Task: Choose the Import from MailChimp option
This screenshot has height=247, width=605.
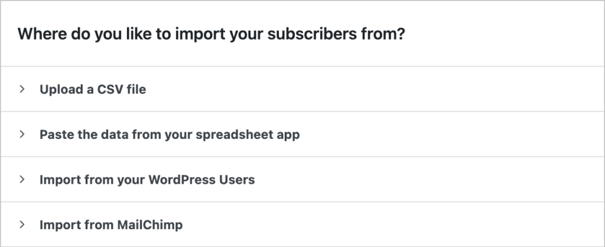Action: pos(111,225)
